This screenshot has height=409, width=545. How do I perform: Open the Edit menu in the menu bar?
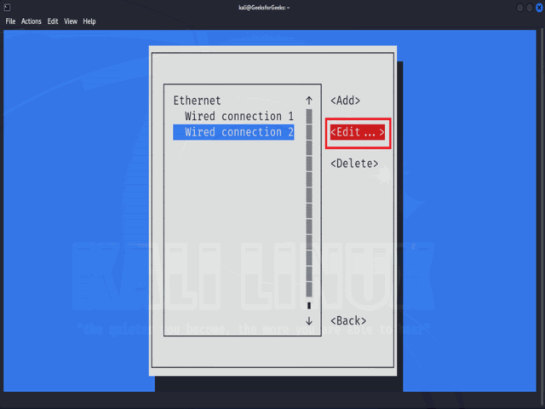53,21
